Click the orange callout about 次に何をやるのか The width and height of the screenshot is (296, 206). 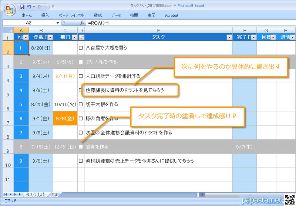pos(231,67)
